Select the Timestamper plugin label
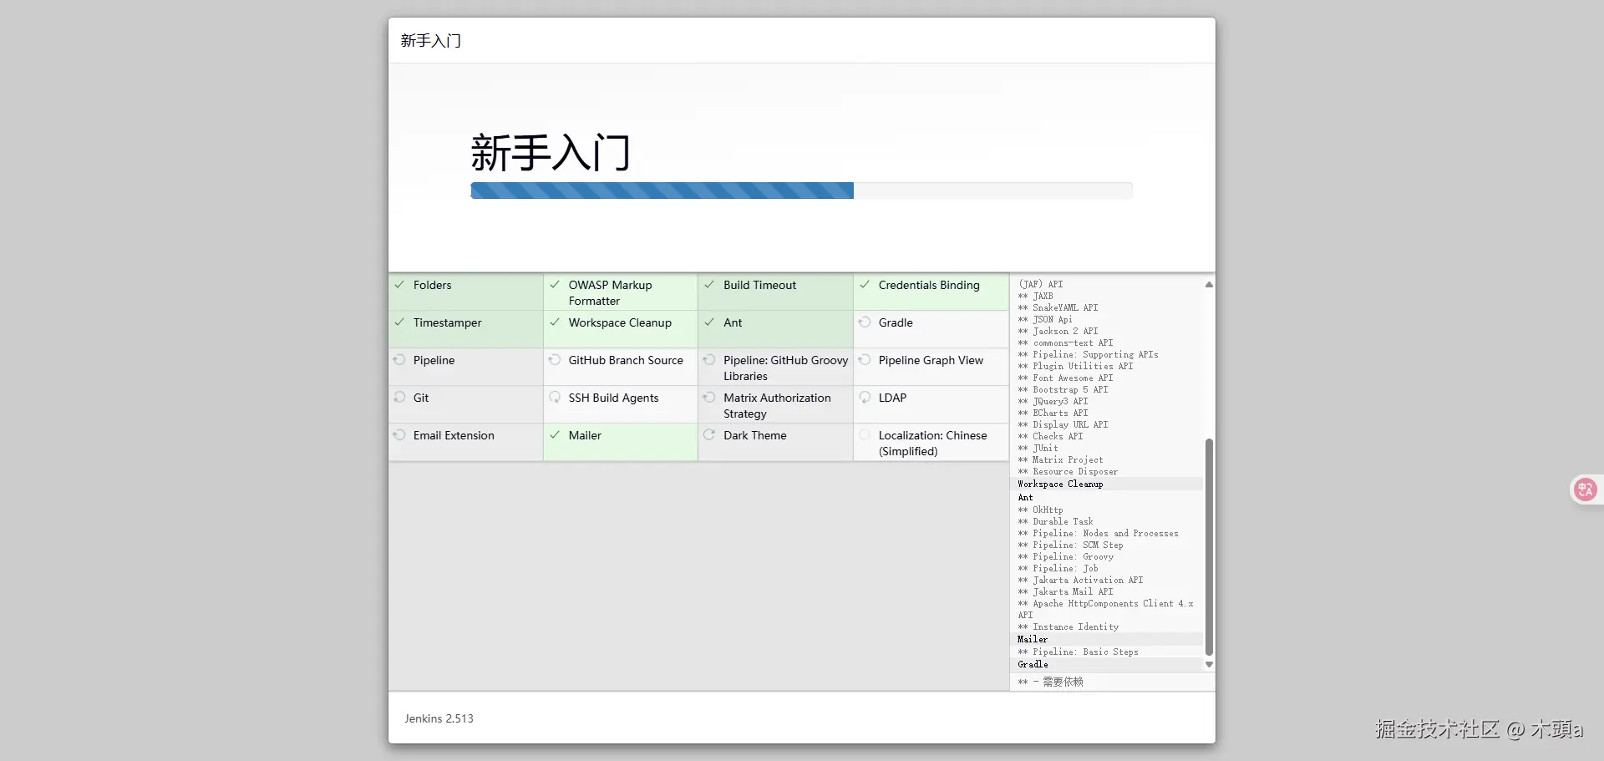Image resolution: width=1604 pixels, height=761 pixels. coord(448,322)
